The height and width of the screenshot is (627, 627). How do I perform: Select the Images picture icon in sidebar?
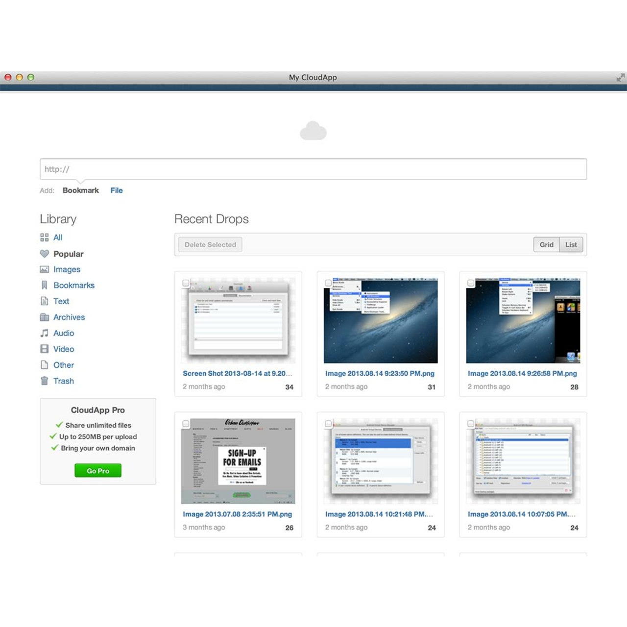(x=44, y=269)
